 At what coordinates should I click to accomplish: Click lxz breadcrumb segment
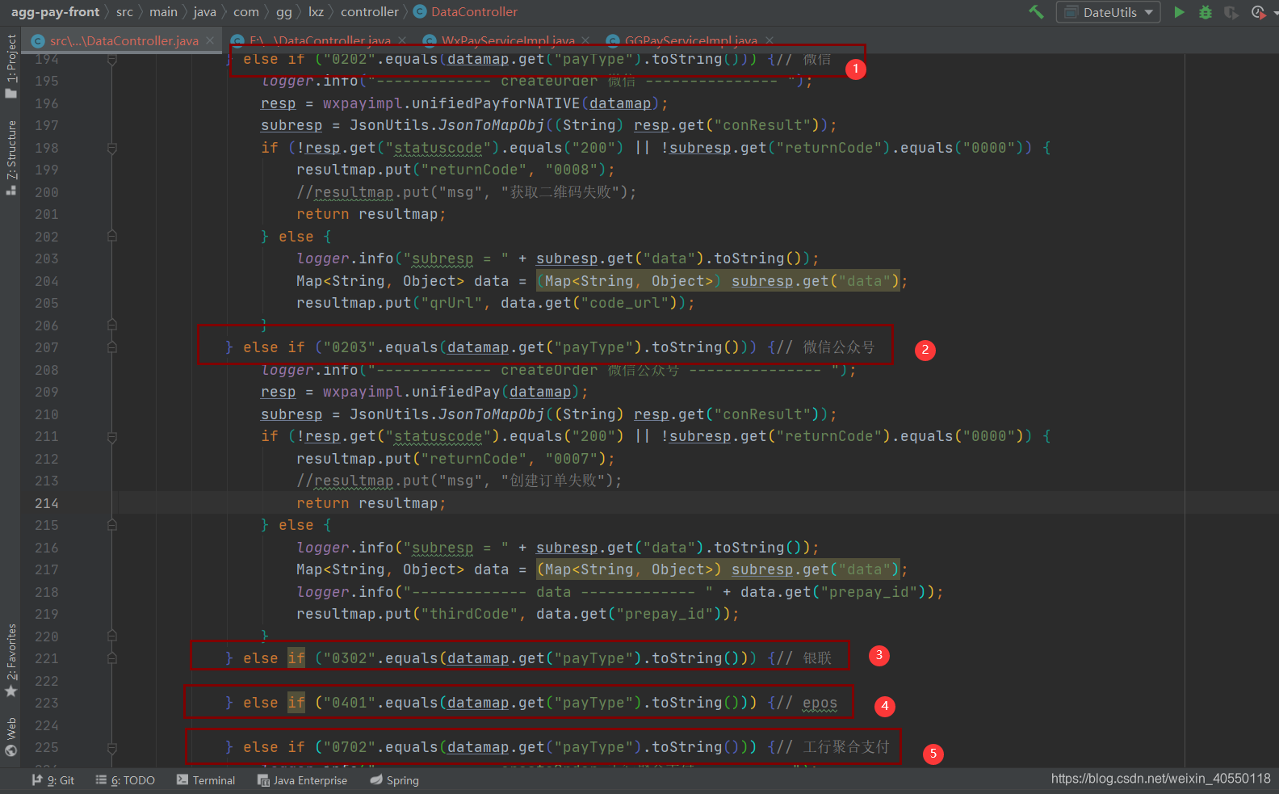click(316, 12)
